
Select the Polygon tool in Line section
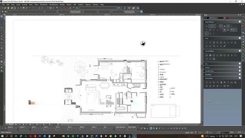214,43
